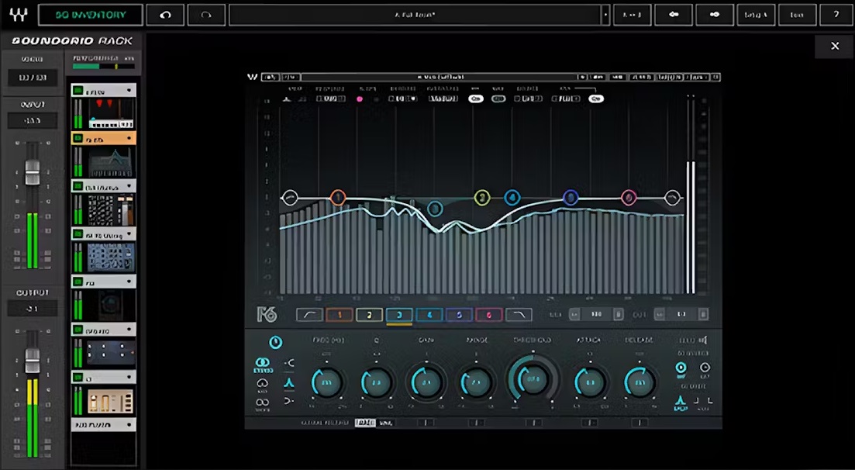Select band 4 blue button
This screenshot has height=470, width=855.
[x=429, y=315]
